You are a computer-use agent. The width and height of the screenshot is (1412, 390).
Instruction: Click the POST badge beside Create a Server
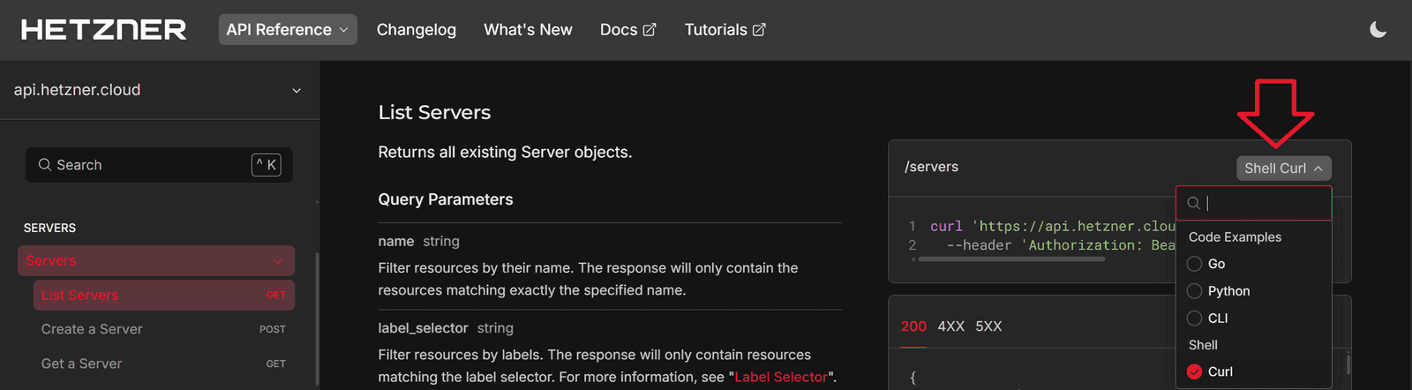[273, 329]
